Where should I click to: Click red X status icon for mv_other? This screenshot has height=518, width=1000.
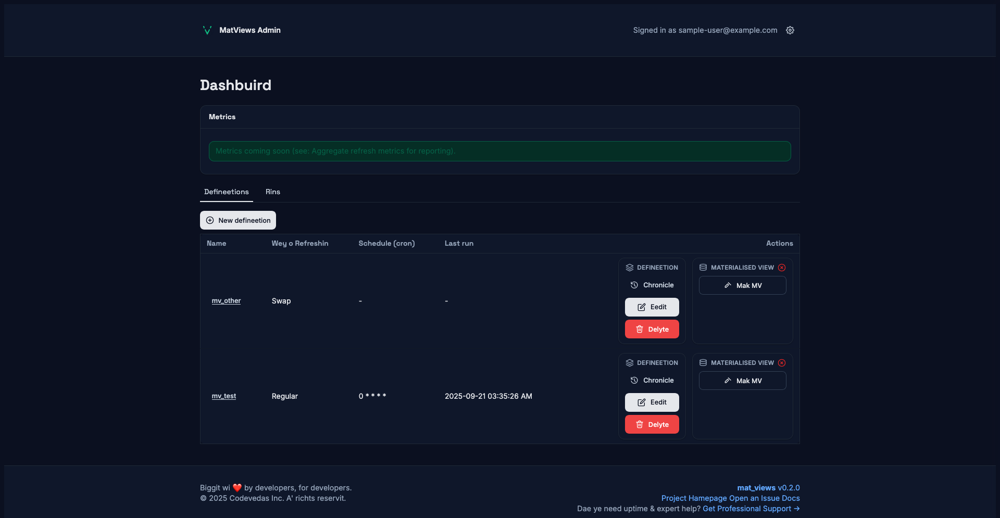(x=782, y=268)
